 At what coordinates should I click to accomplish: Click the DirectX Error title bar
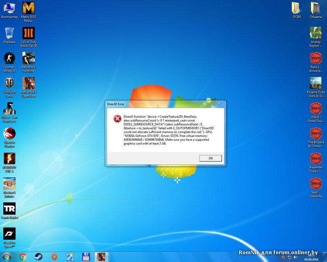tap(159, 104)
